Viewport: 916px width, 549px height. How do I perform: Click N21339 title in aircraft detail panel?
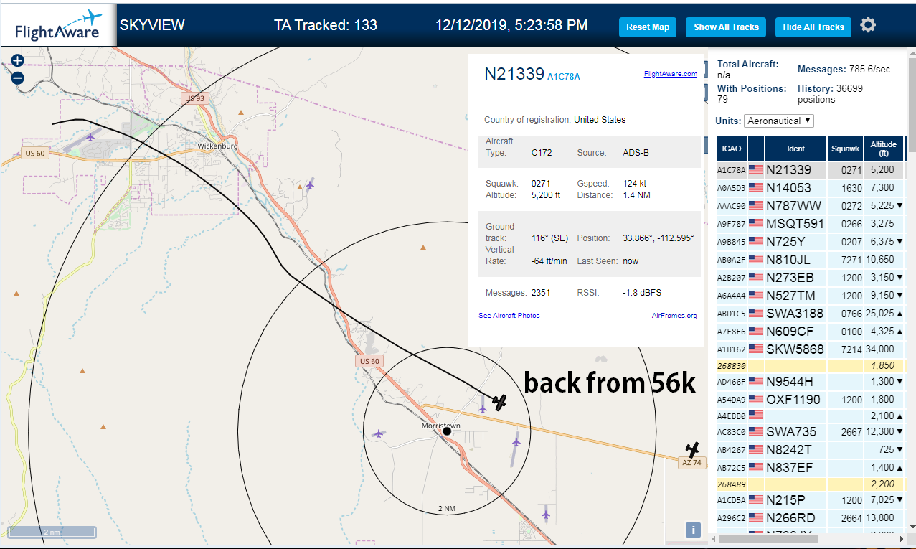click(514, 74)
